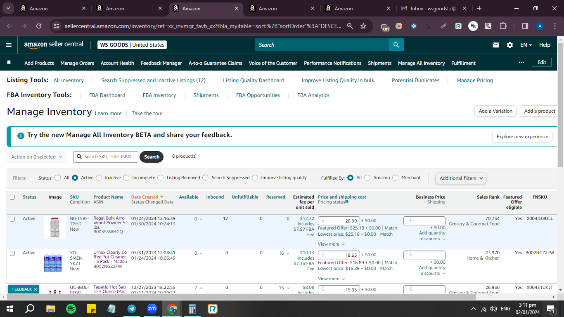
Task: Open the Seller Central hamburger menu
Action: [9, 45]
